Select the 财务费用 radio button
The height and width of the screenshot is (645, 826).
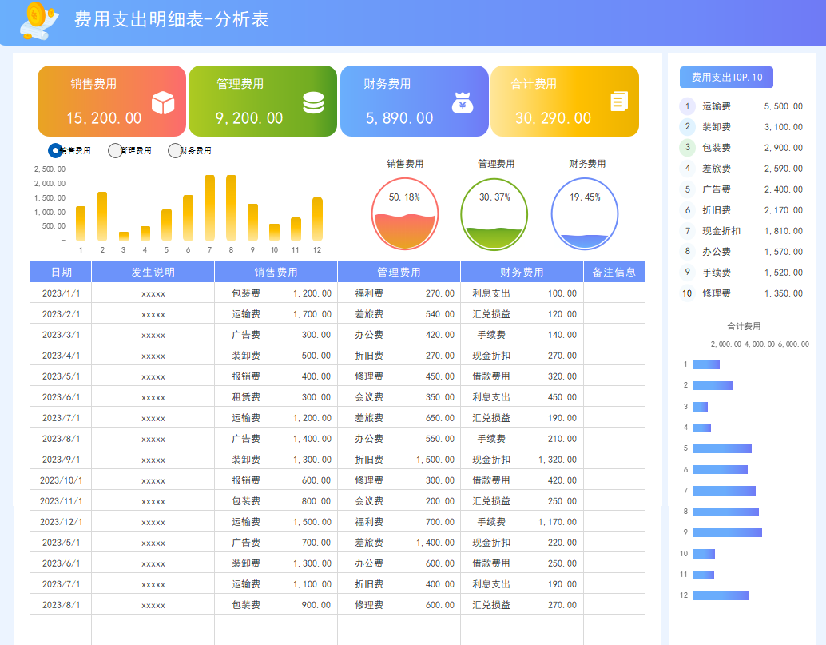coord(174,149)
